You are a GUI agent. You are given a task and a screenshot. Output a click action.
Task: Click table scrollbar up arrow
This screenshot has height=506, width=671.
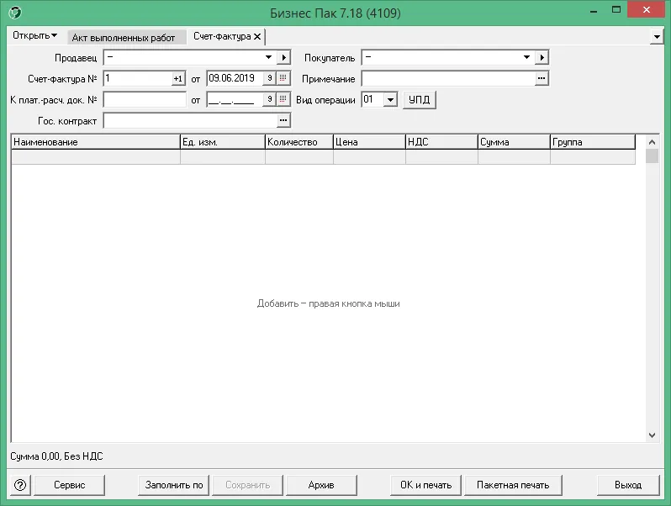[x=652, y=142]
